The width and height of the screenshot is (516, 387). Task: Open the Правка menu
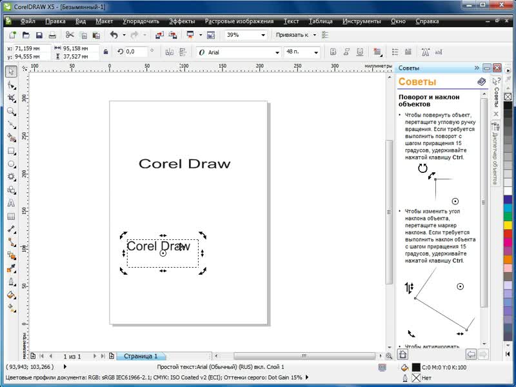[55, 21]
